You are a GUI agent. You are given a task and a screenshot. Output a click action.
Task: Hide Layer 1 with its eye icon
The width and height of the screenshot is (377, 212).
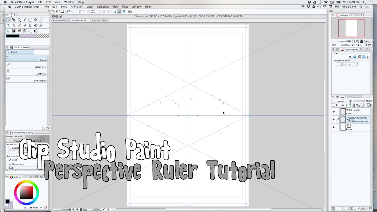click(x=334, y=112)
